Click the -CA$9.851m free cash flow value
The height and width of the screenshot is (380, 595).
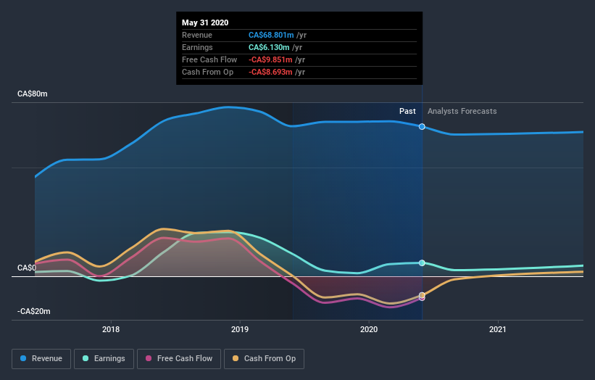(270, 59)
